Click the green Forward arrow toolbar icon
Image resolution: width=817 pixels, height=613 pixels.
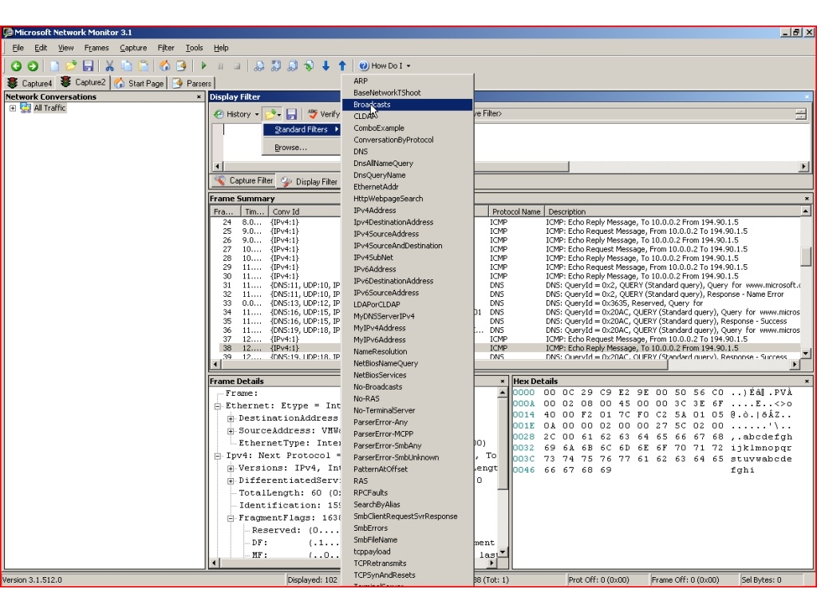[x=33, y=65]
